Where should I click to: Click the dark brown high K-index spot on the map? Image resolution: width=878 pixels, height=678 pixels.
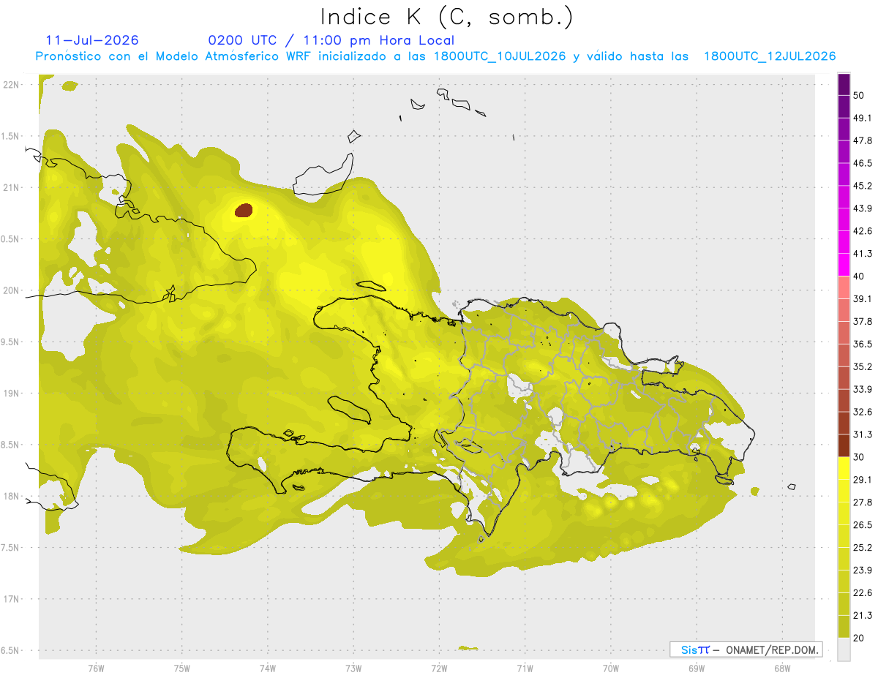pos(244,211)
